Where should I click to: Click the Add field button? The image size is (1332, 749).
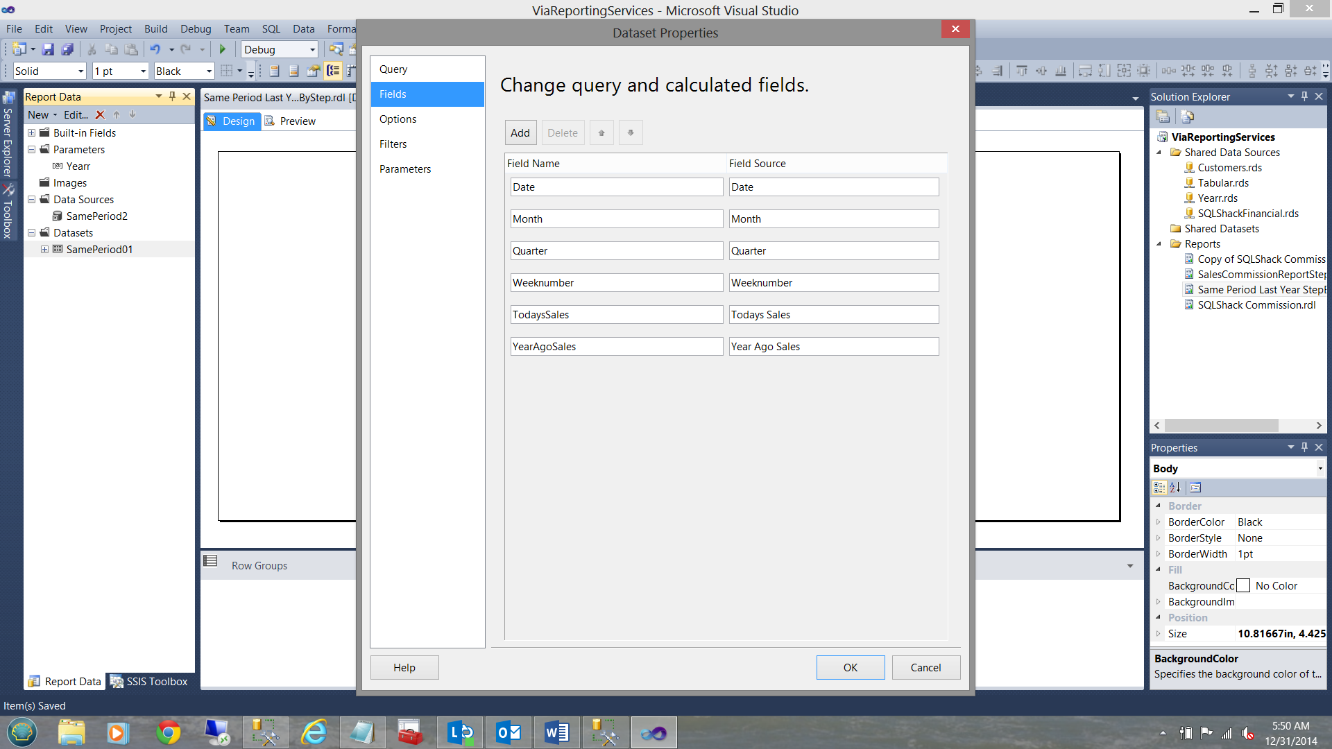point(520,132)
